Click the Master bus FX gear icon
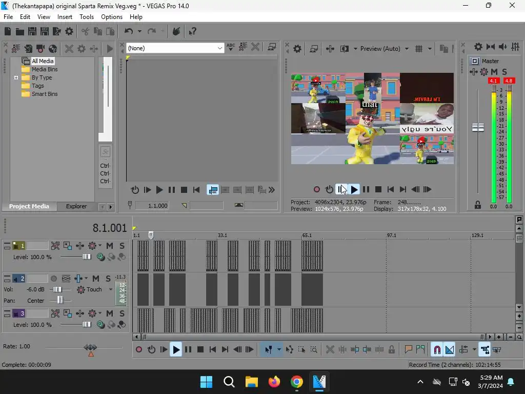Image resolution: width=525 pixels, height=394 pixels. [484, 72]
